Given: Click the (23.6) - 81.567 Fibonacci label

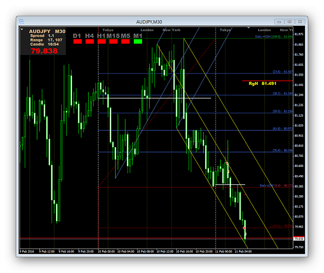Looking at the screenshot, I should [x=283, y=71].
